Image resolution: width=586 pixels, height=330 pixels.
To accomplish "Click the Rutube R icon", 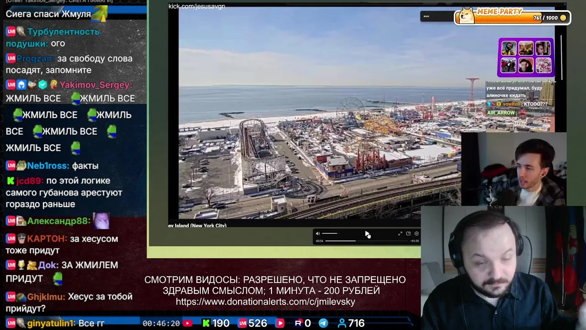I will coord(298,323).
